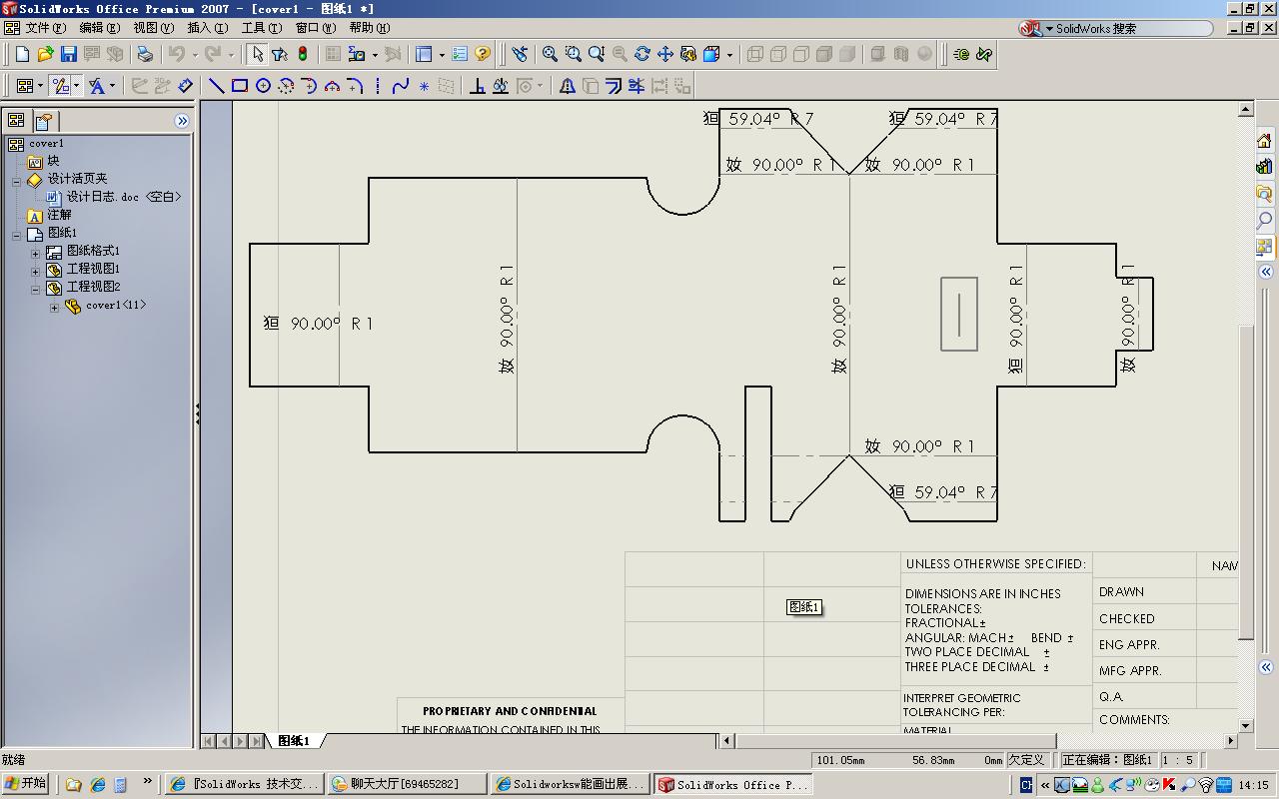1279x799 pixels.
Task: Click the horizontal scrollbar left arrow
Action: 728,740
